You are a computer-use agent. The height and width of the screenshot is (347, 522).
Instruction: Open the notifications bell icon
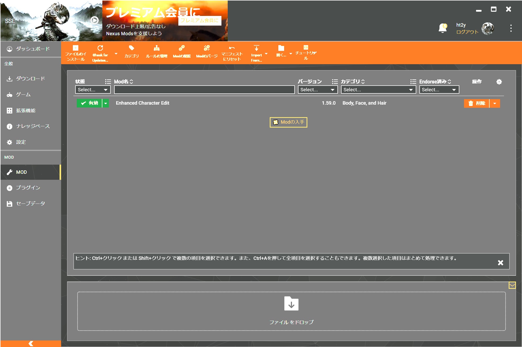coord(443,28)
